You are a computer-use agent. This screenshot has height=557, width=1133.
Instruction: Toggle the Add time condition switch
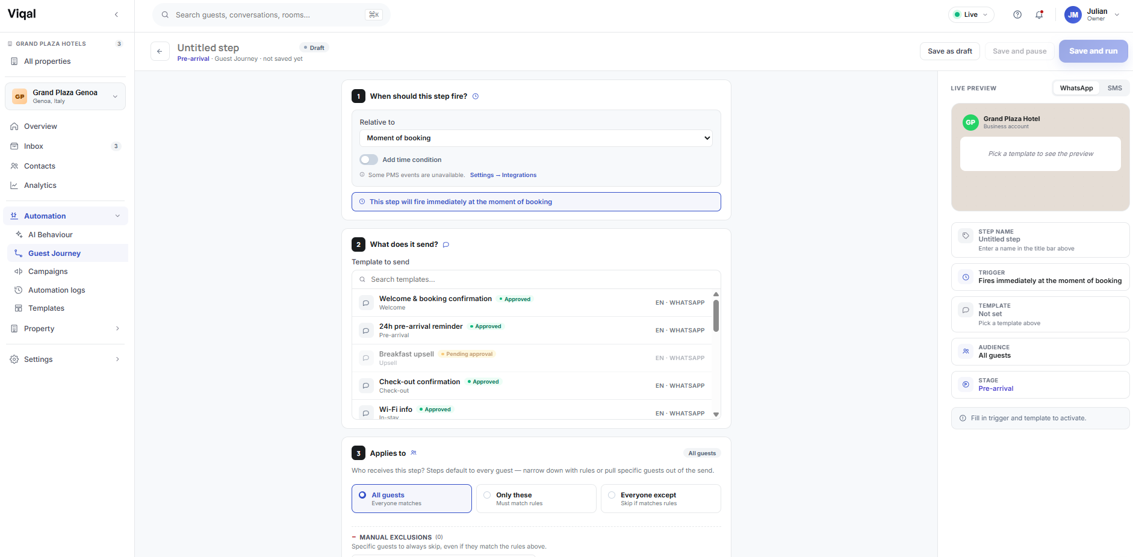369,160
